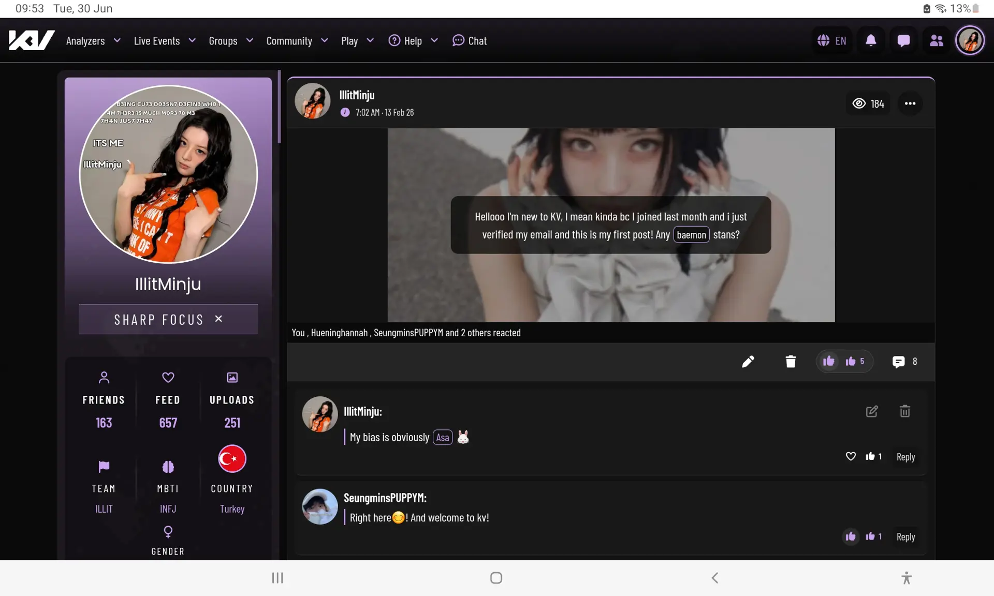The width and height of the screenshot is (994, 596).
Task: Open the friends people icon in header
Action: (x=936, y=40)
